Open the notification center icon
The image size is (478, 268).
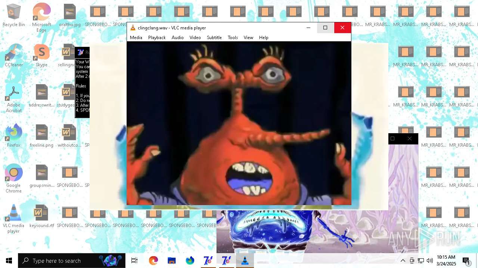pyautogui.click(x=466, y=261)
